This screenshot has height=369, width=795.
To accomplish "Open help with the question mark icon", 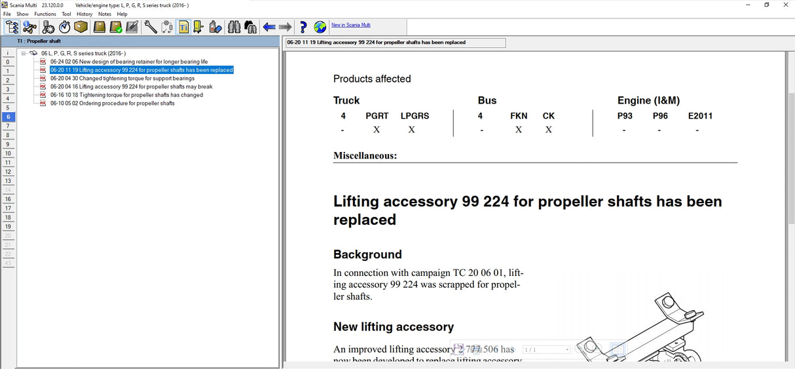I will [303, 27].
